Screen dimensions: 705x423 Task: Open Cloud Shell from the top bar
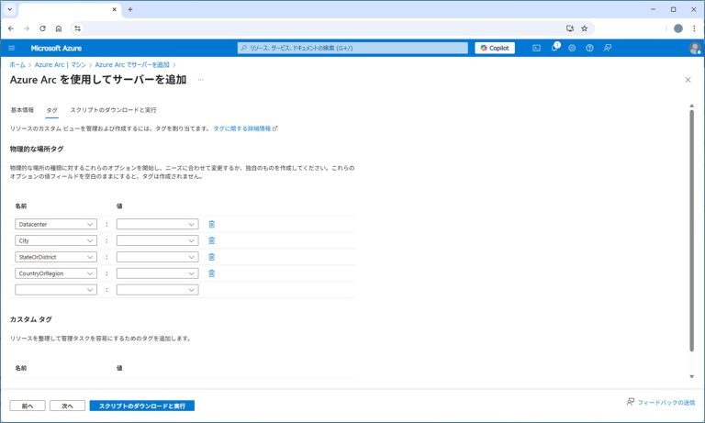click(x=537, y=48)
